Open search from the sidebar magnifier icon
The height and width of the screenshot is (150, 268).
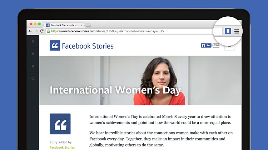(x=33, y=79)
